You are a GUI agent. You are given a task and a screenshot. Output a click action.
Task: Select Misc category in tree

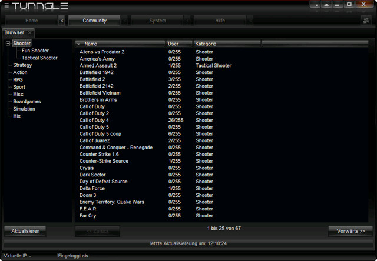pyautogui.click(x=18, y=94)
